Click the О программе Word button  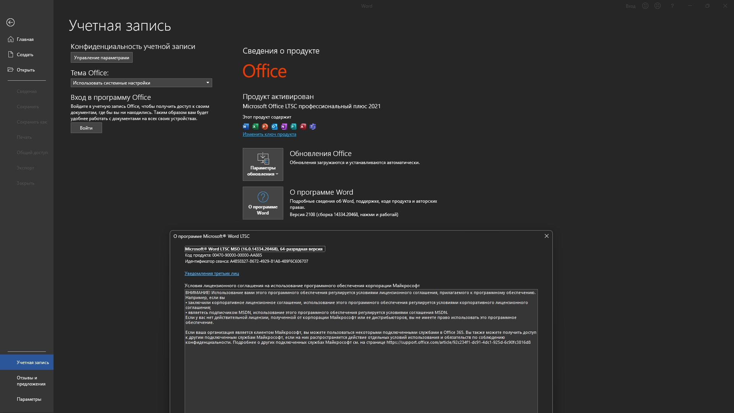point(263,203)
